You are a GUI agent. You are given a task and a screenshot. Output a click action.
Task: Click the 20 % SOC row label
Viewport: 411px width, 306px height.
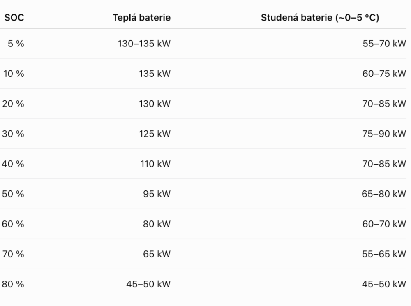(x=13, y=104)
